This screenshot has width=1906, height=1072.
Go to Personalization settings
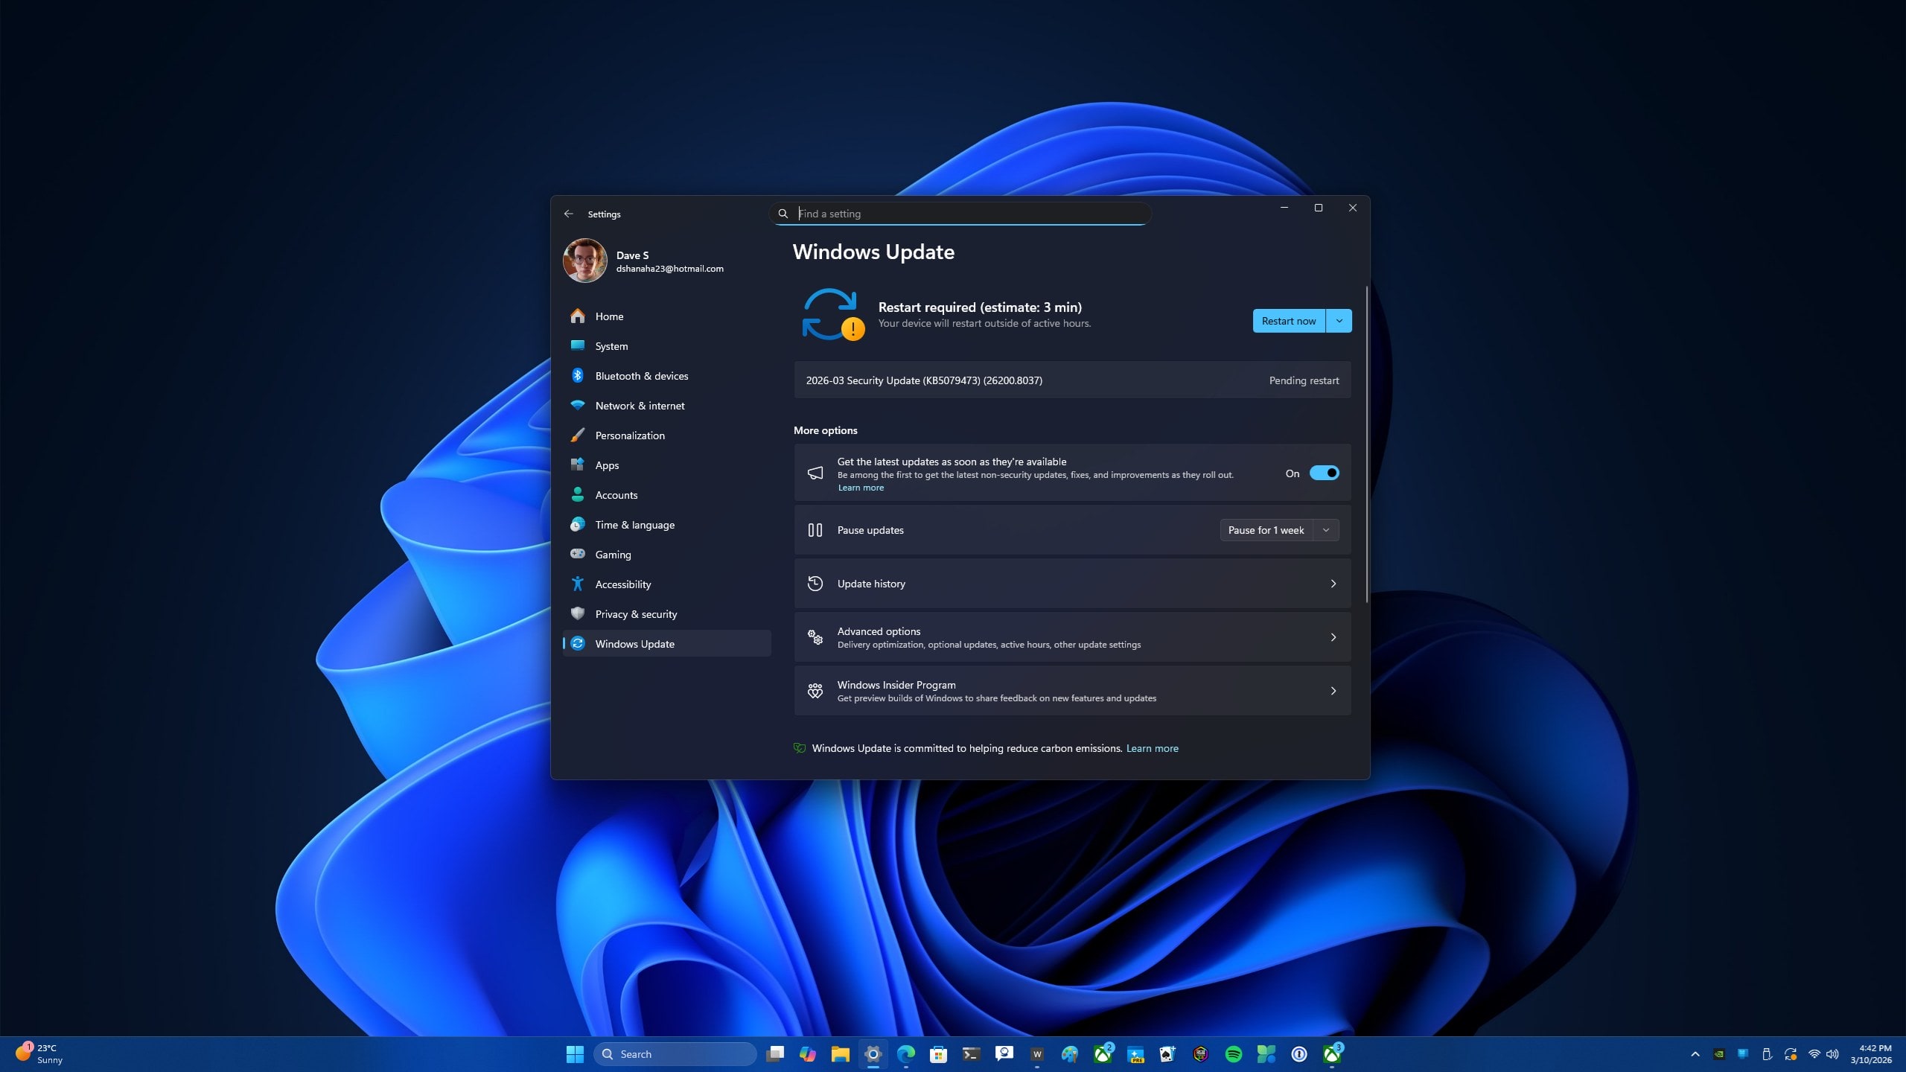pyautogui.click(x=629, y=435)
